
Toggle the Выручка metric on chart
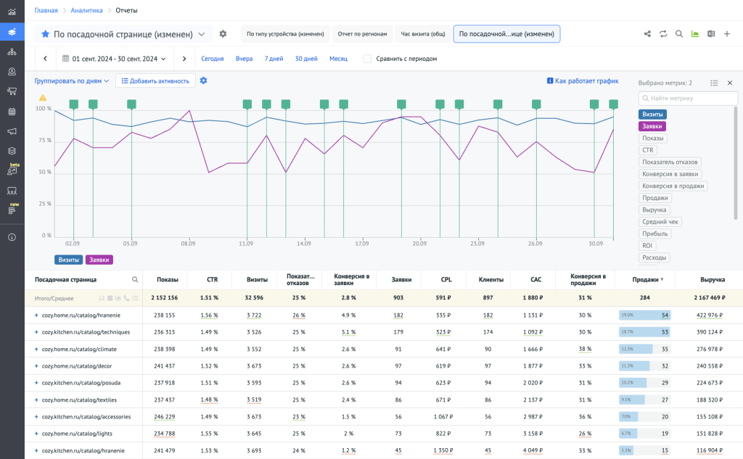pyautogui.click(x=654, y=210)
